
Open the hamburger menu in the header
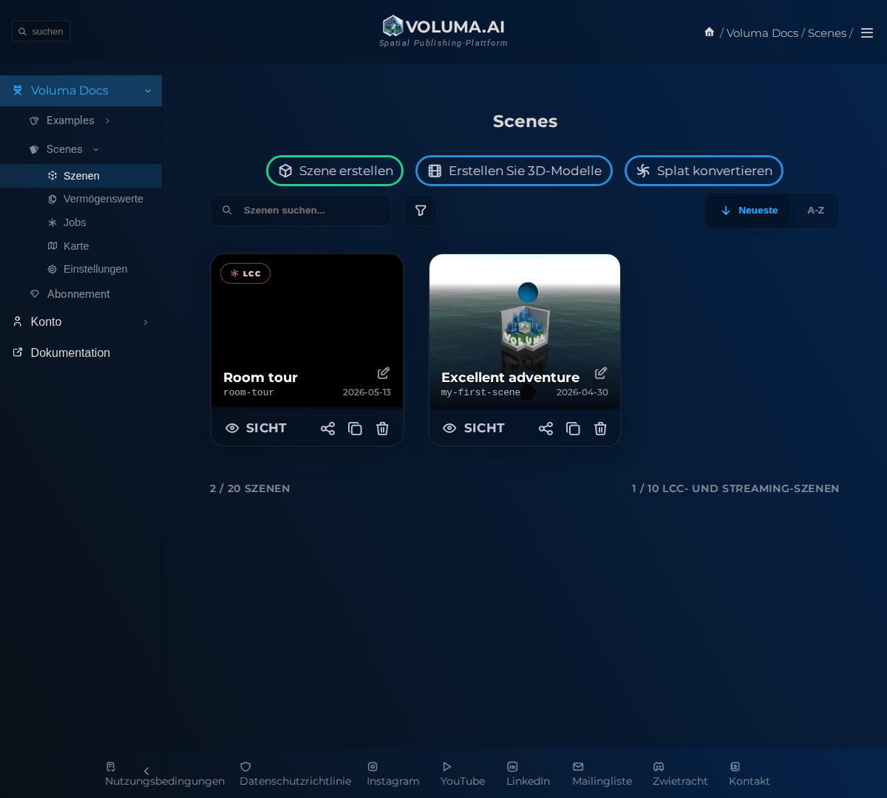[x=867, y=33]
